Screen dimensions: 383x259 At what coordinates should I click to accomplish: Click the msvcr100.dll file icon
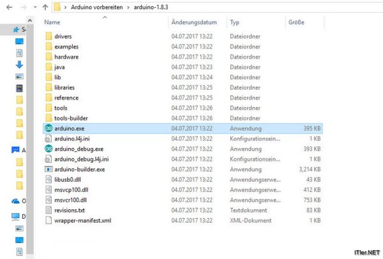click(x=49, y=200)
